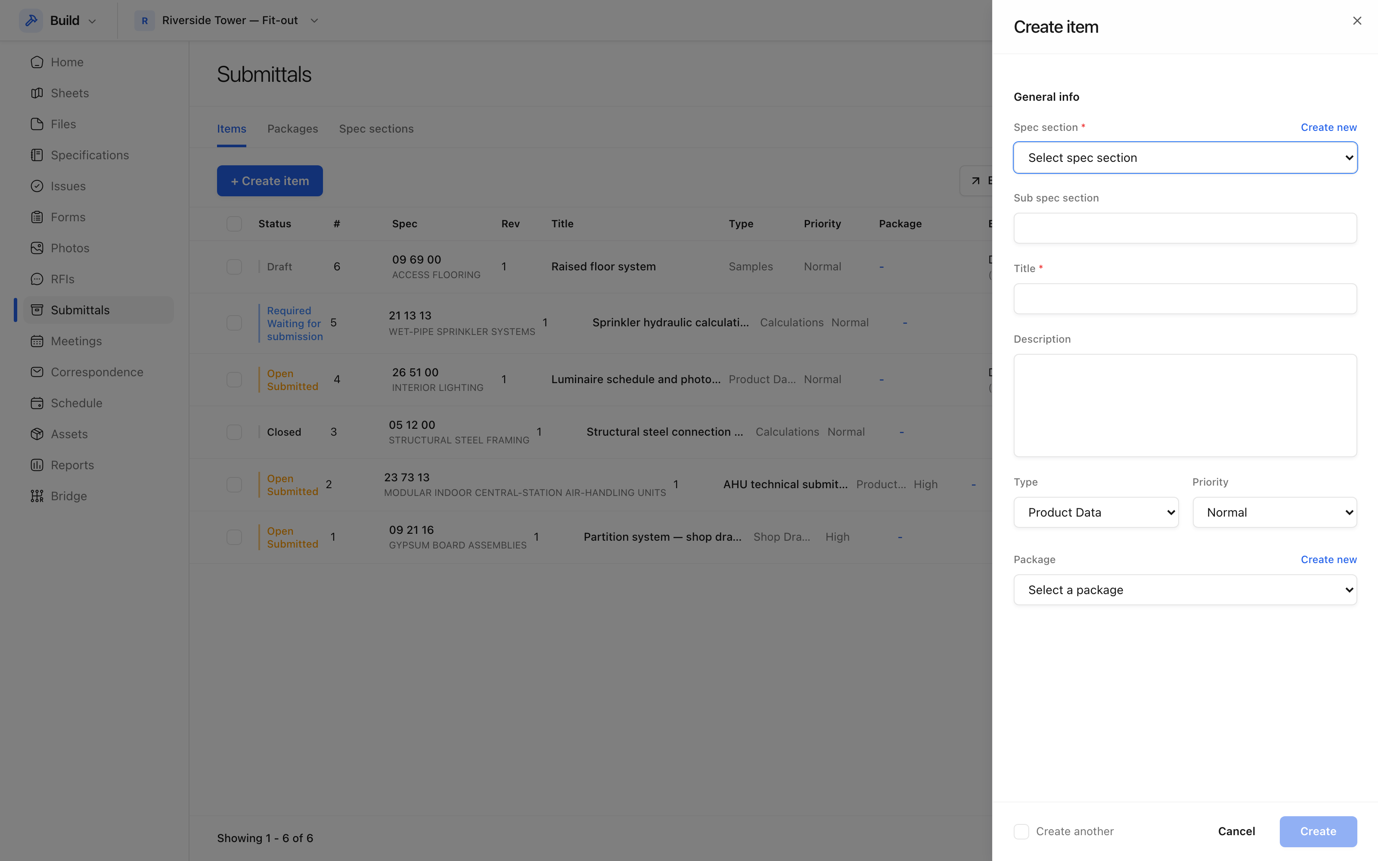Click the Create submit button
1378x861 pixels.
click(1318, 831)
